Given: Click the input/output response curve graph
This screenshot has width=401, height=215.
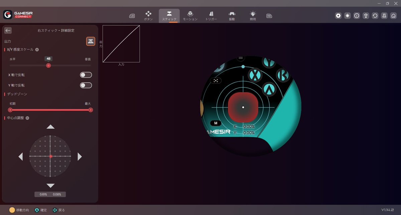Looking at the screenshot, I should pos(121,44).
